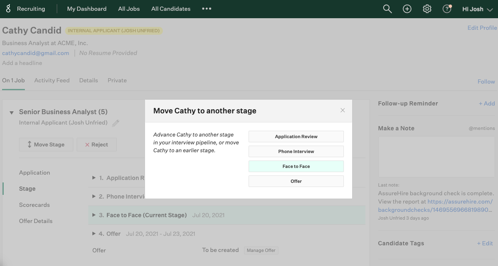Screen dimensions: 498x266
Task: Select the highlighted Face to Face option
Action: [x=296, y=166]
